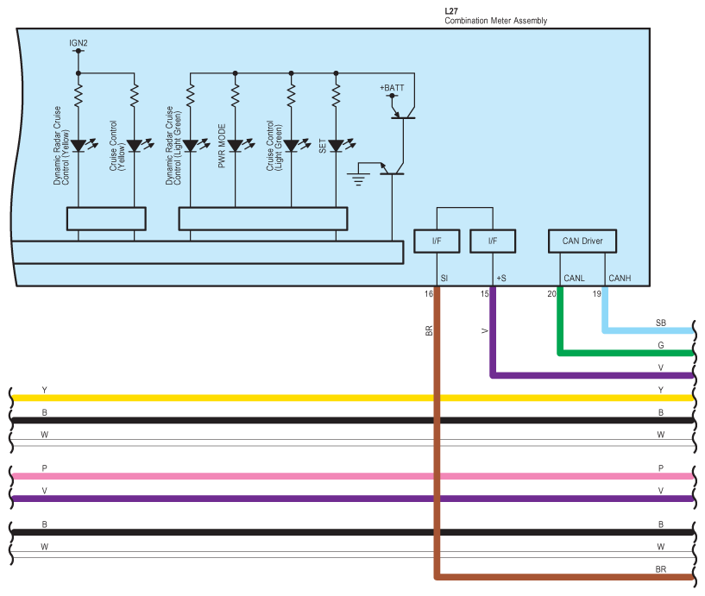Image resolution: width=705 pixels, height=596 pixels.
Task: Click the Cruise Control (Yellow) LED symbol
Action: pyautogui.click(x=134, y=145)
